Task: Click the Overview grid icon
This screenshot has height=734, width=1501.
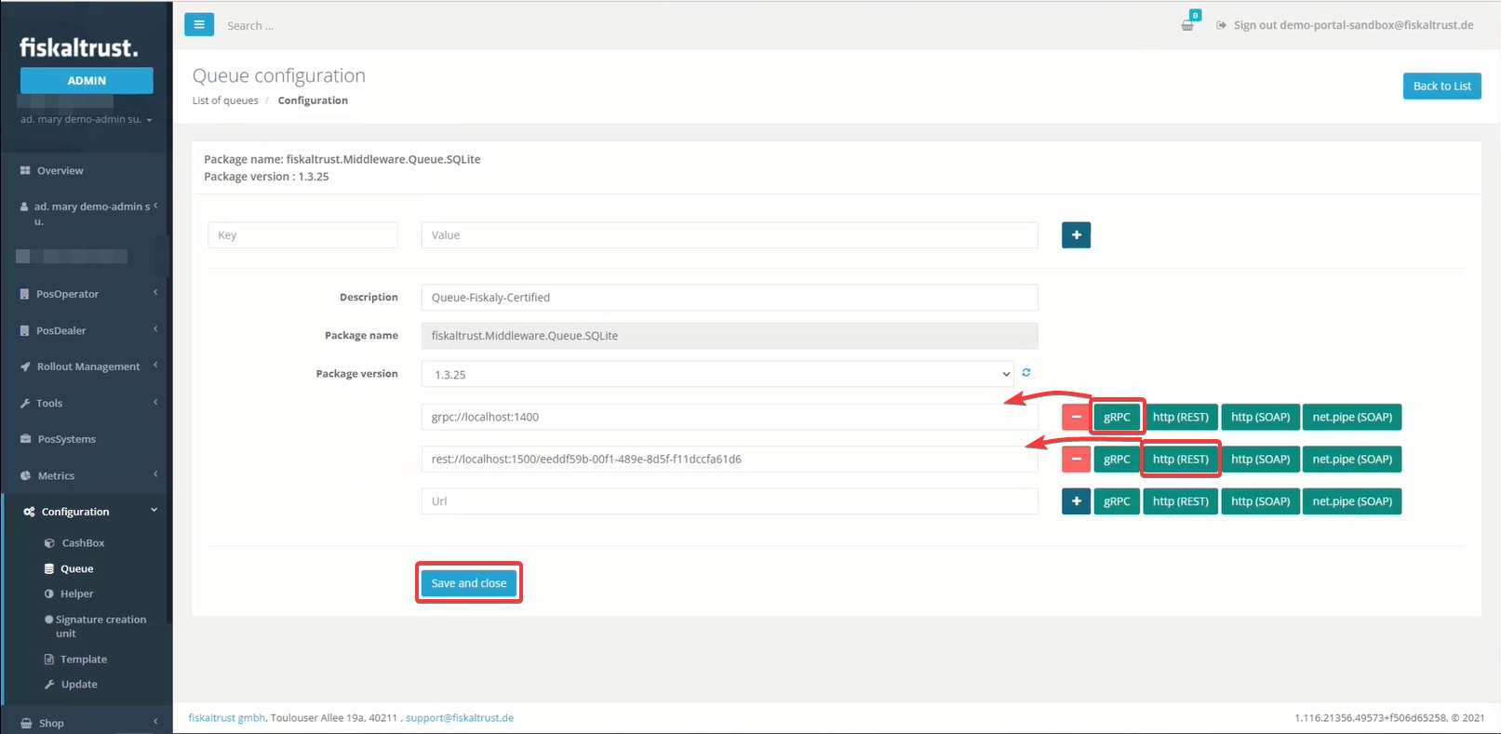Action: tap(25, 170)
